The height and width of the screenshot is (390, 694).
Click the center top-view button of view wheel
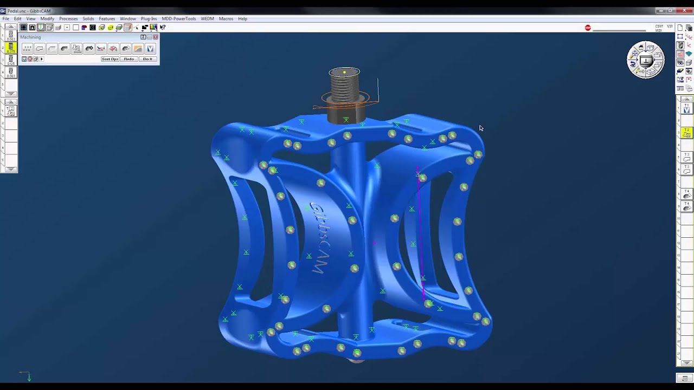coord(646,60)
